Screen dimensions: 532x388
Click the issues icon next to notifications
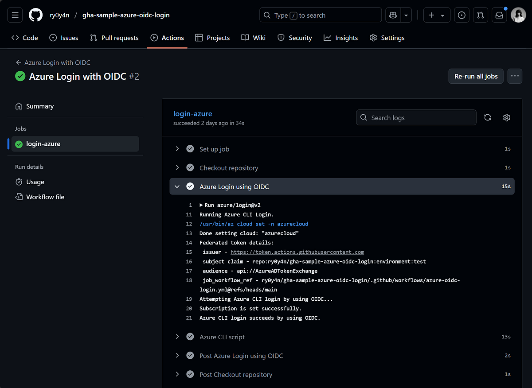point(462,15)
